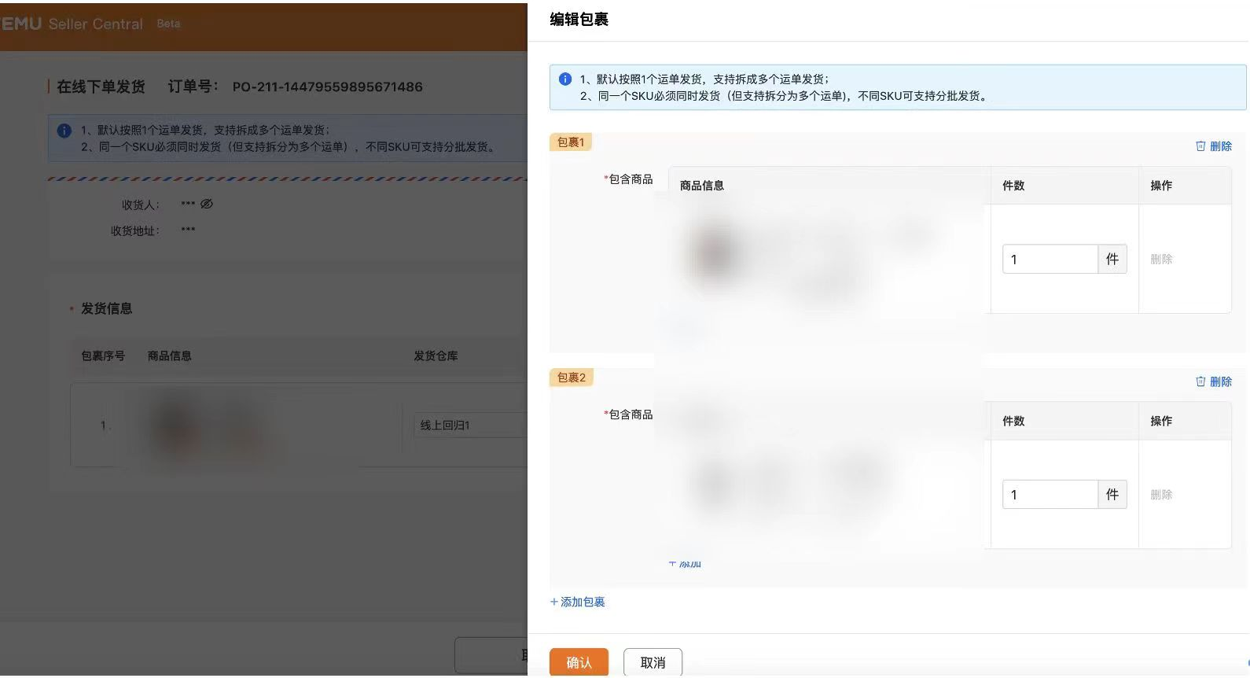Click 操作 header in 包裹1 table

(x=1161, y=186)
